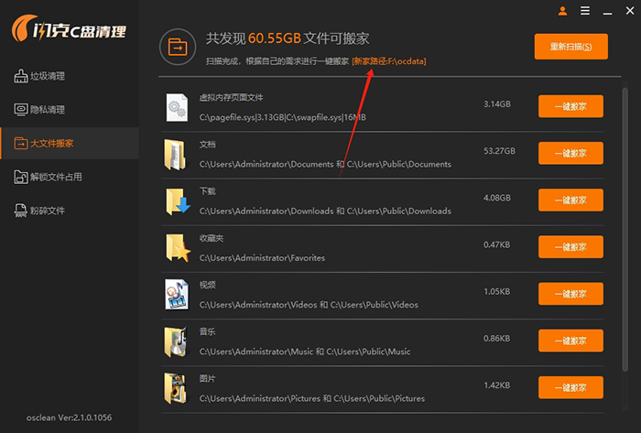
Task: Click the 新家路径:F:\ocdata link
Action: coord(389,61)
